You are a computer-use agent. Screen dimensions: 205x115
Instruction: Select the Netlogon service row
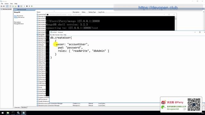point(41,45)
